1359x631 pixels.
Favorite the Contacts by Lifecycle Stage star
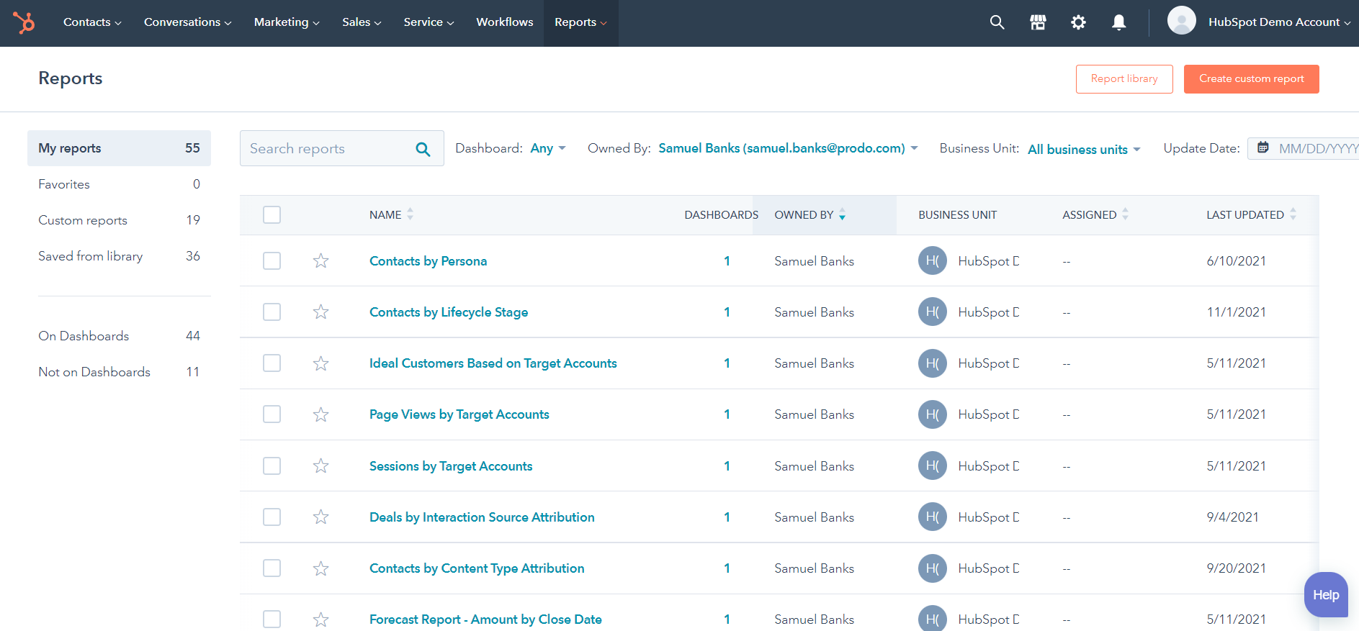coord(320,312)
